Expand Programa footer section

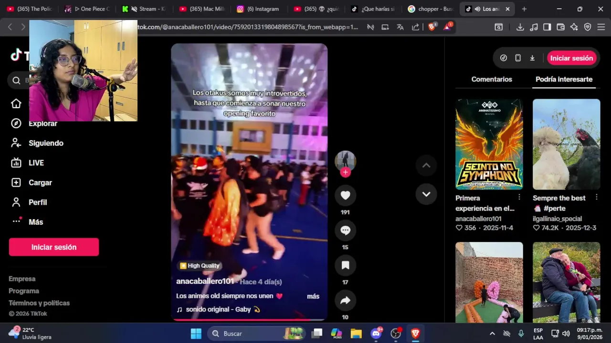tap(24, 291)
